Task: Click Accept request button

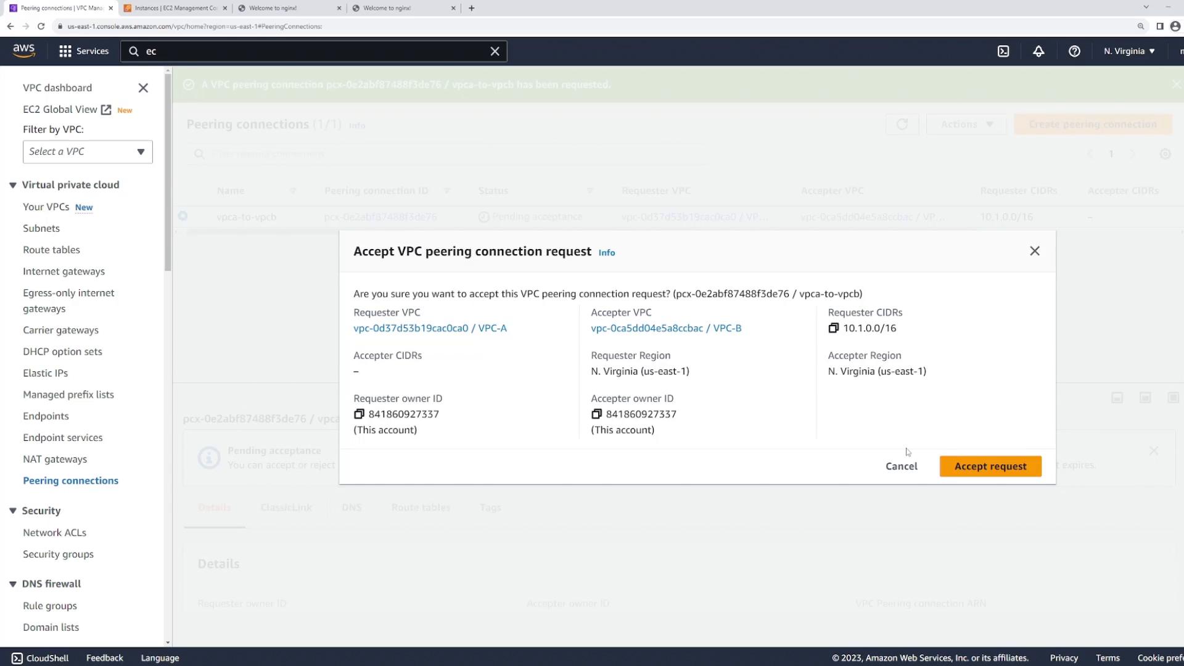Action: tap(990, 466)
